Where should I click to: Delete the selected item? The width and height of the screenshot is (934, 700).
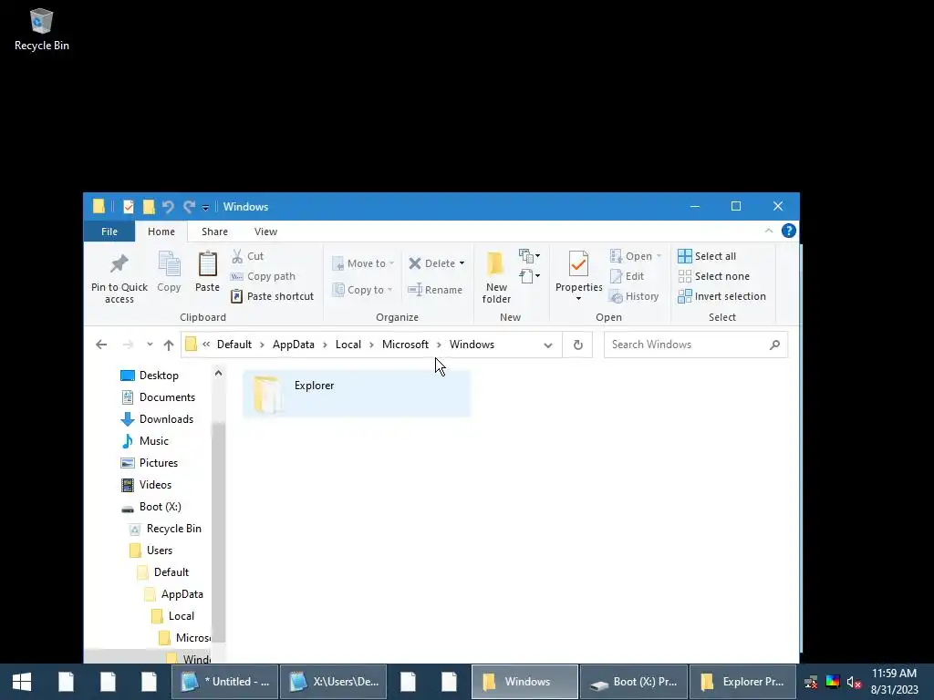tap(432, 263)
